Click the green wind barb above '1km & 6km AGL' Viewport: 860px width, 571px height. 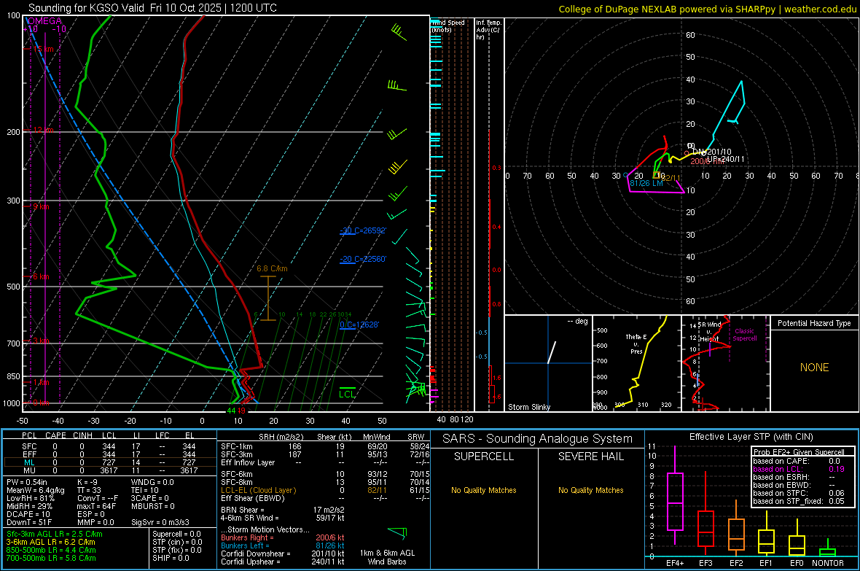click(x=398, y=532)
